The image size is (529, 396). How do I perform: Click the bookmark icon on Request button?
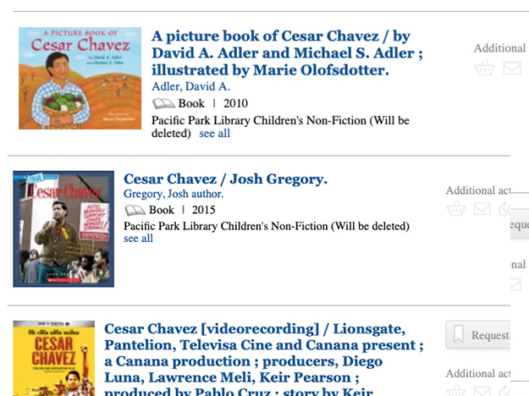coord(459,335)
